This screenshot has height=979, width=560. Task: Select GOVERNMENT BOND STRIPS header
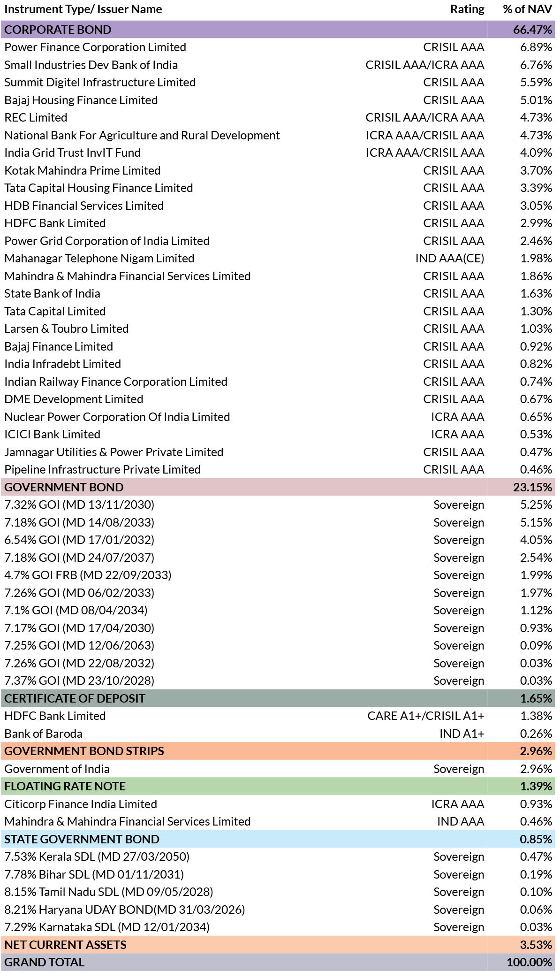[278, 751]
